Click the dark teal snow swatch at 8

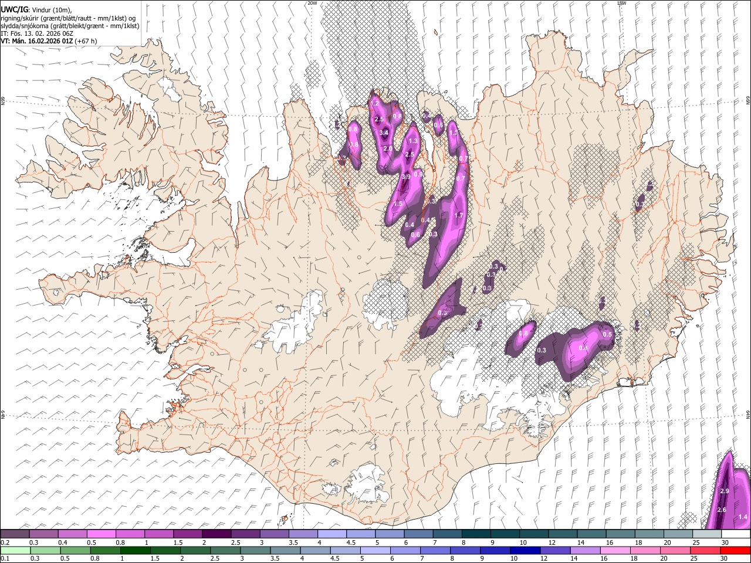point(476,534)
